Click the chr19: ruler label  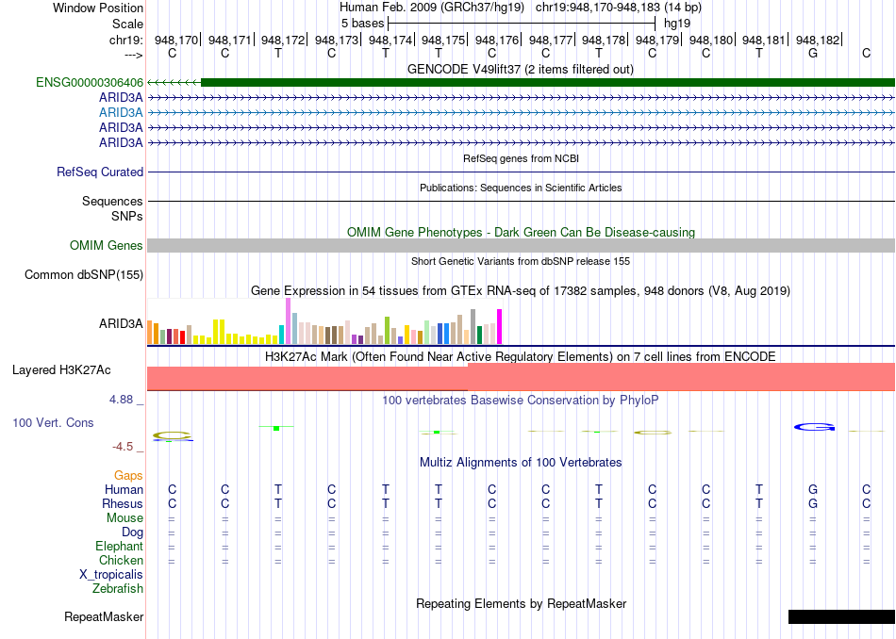click(126, 40)
